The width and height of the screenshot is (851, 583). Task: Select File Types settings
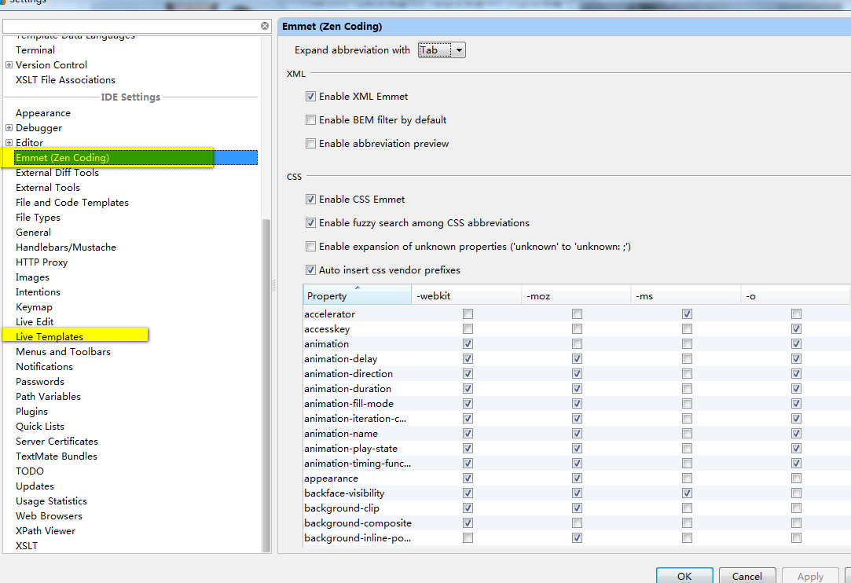pyautogui.click(x=38, y=217)
